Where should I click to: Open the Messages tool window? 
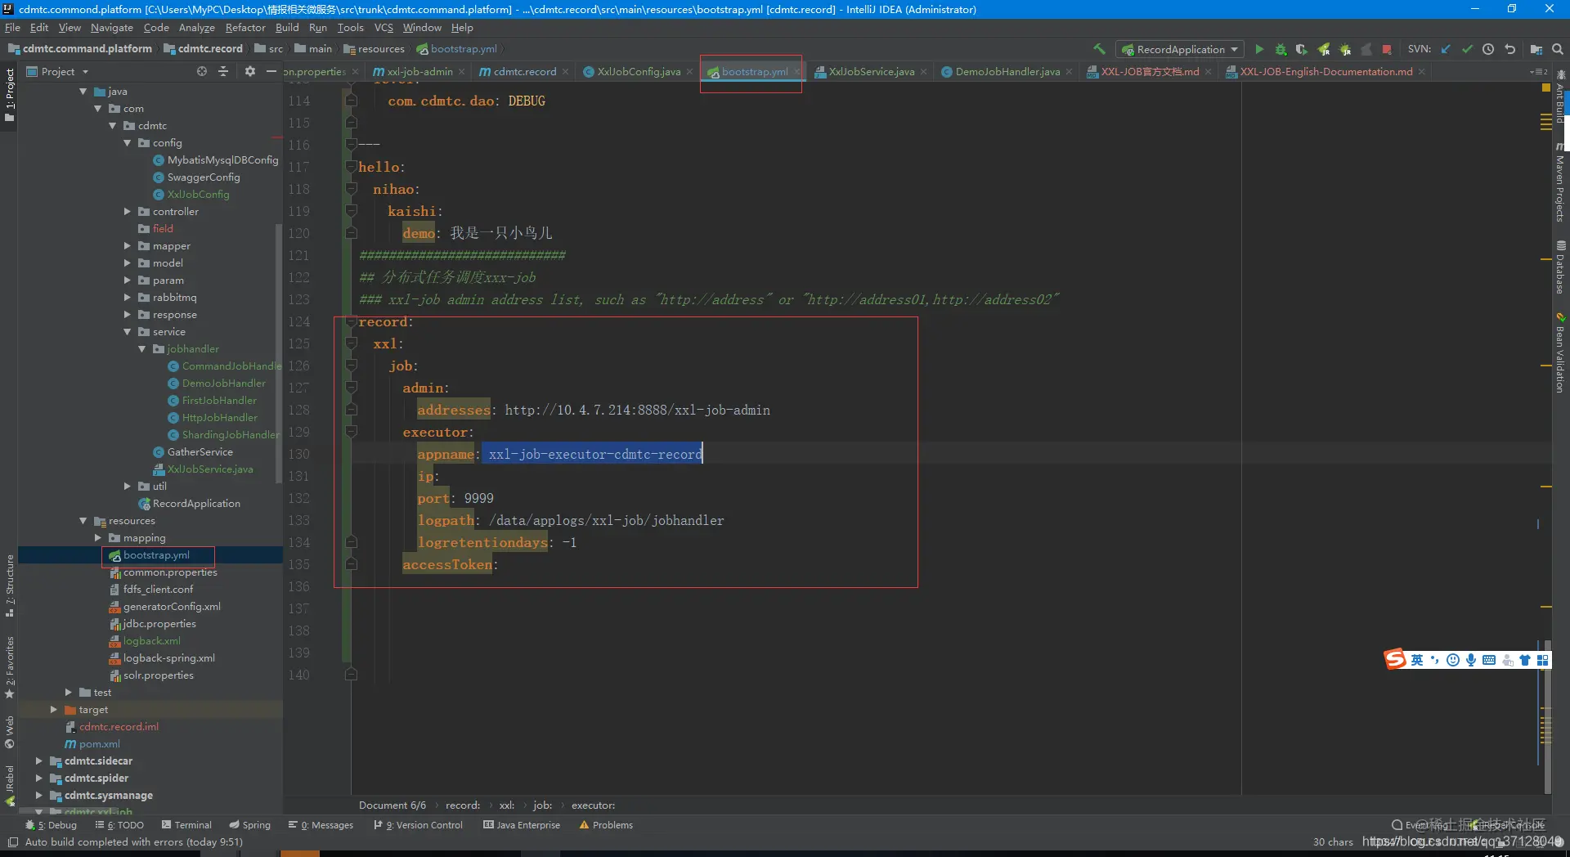[x=321, y=825]
